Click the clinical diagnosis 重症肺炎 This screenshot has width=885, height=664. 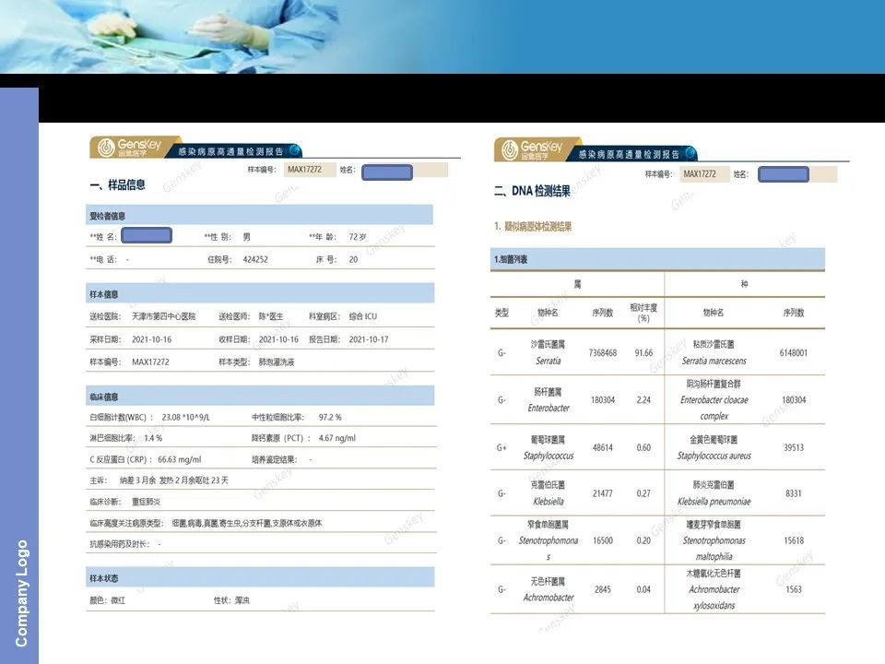click(x=147, y=502)
